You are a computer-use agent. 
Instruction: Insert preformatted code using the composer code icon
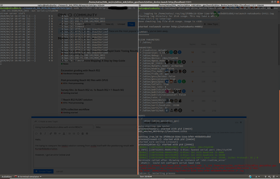[x=59, y=133]
